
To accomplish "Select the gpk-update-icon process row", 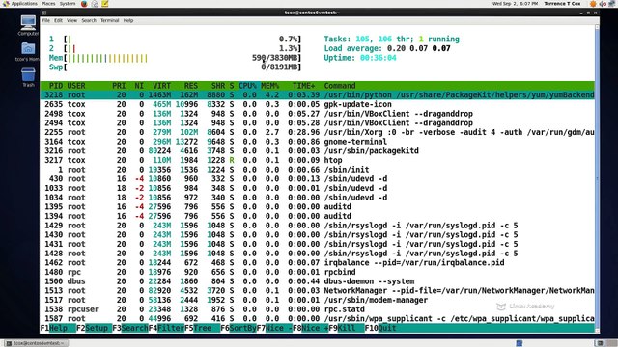I will (318, 104).
